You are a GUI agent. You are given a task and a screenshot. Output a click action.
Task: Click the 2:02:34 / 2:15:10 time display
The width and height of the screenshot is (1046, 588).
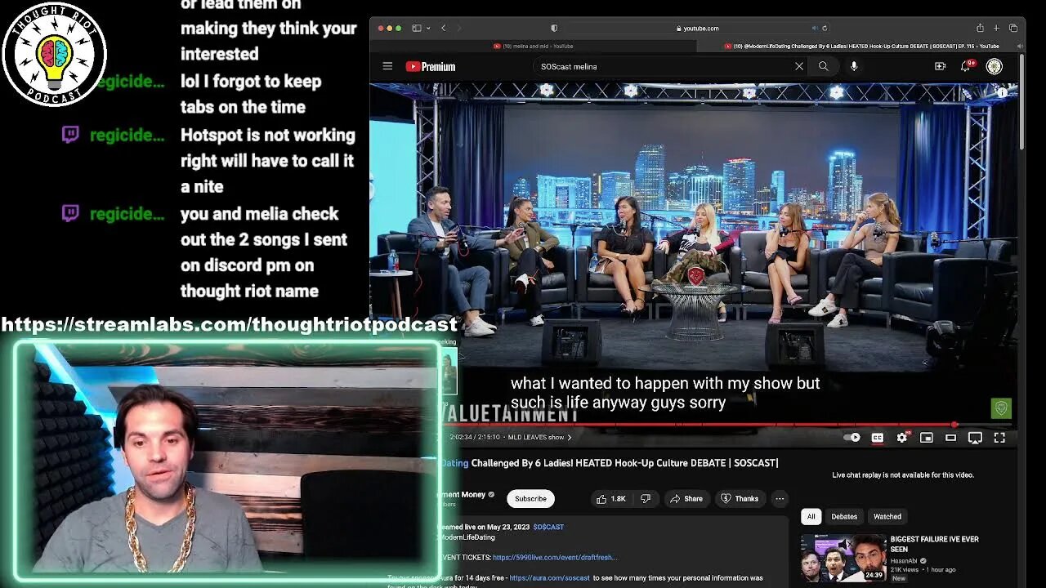coord(475,438)
